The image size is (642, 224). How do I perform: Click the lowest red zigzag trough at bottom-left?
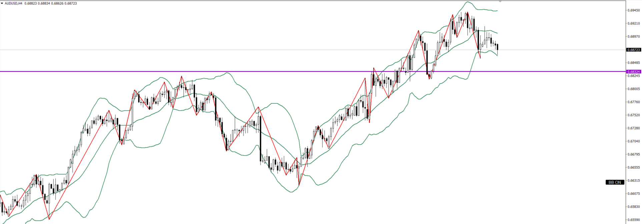point(49,219)
